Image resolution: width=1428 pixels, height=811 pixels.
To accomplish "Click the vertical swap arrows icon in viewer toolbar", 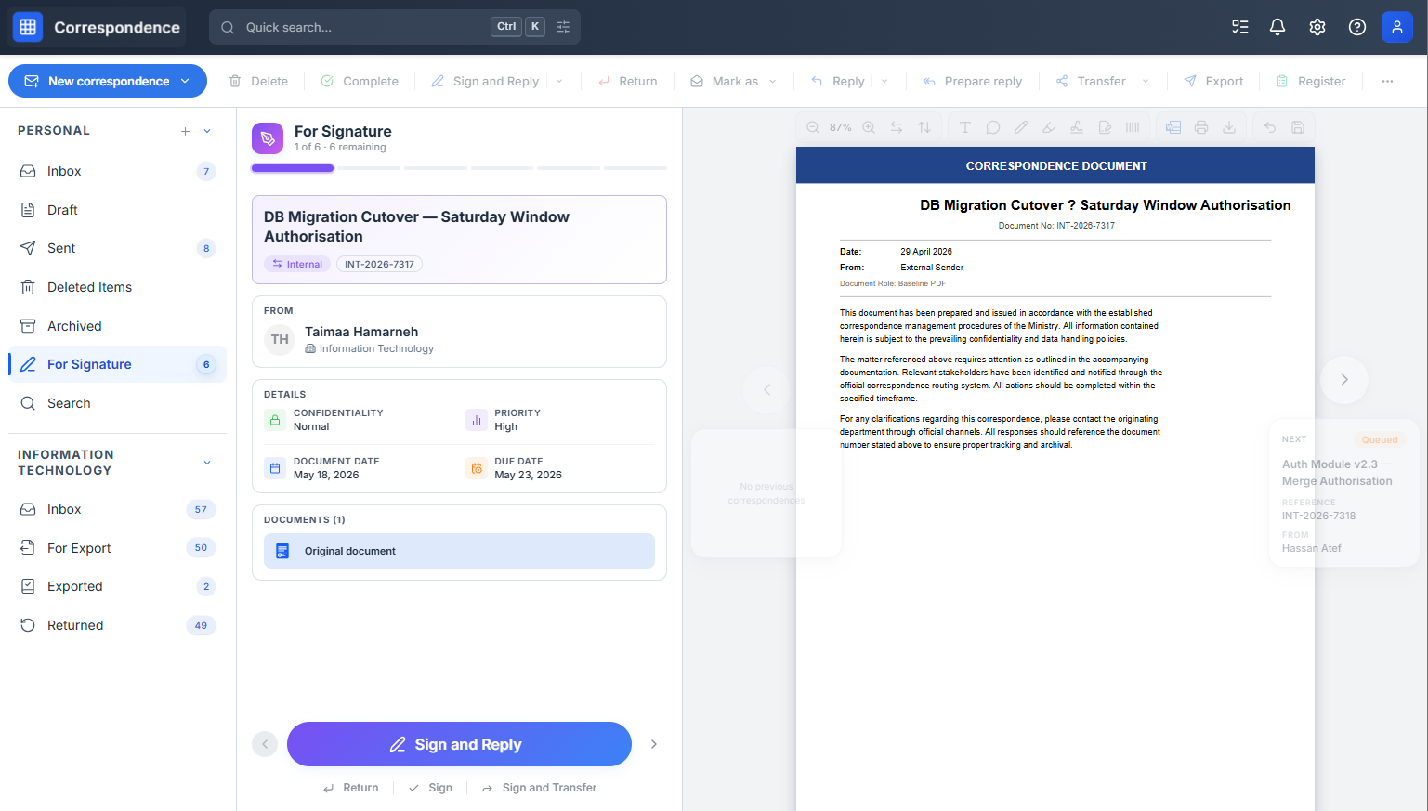I will point(924,127).
